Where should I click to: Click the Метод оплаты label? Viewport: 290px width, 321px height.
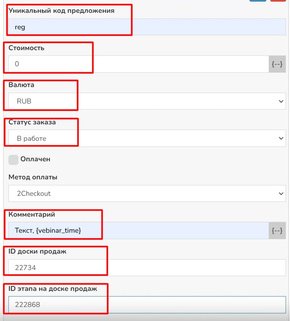coord(33,177)
